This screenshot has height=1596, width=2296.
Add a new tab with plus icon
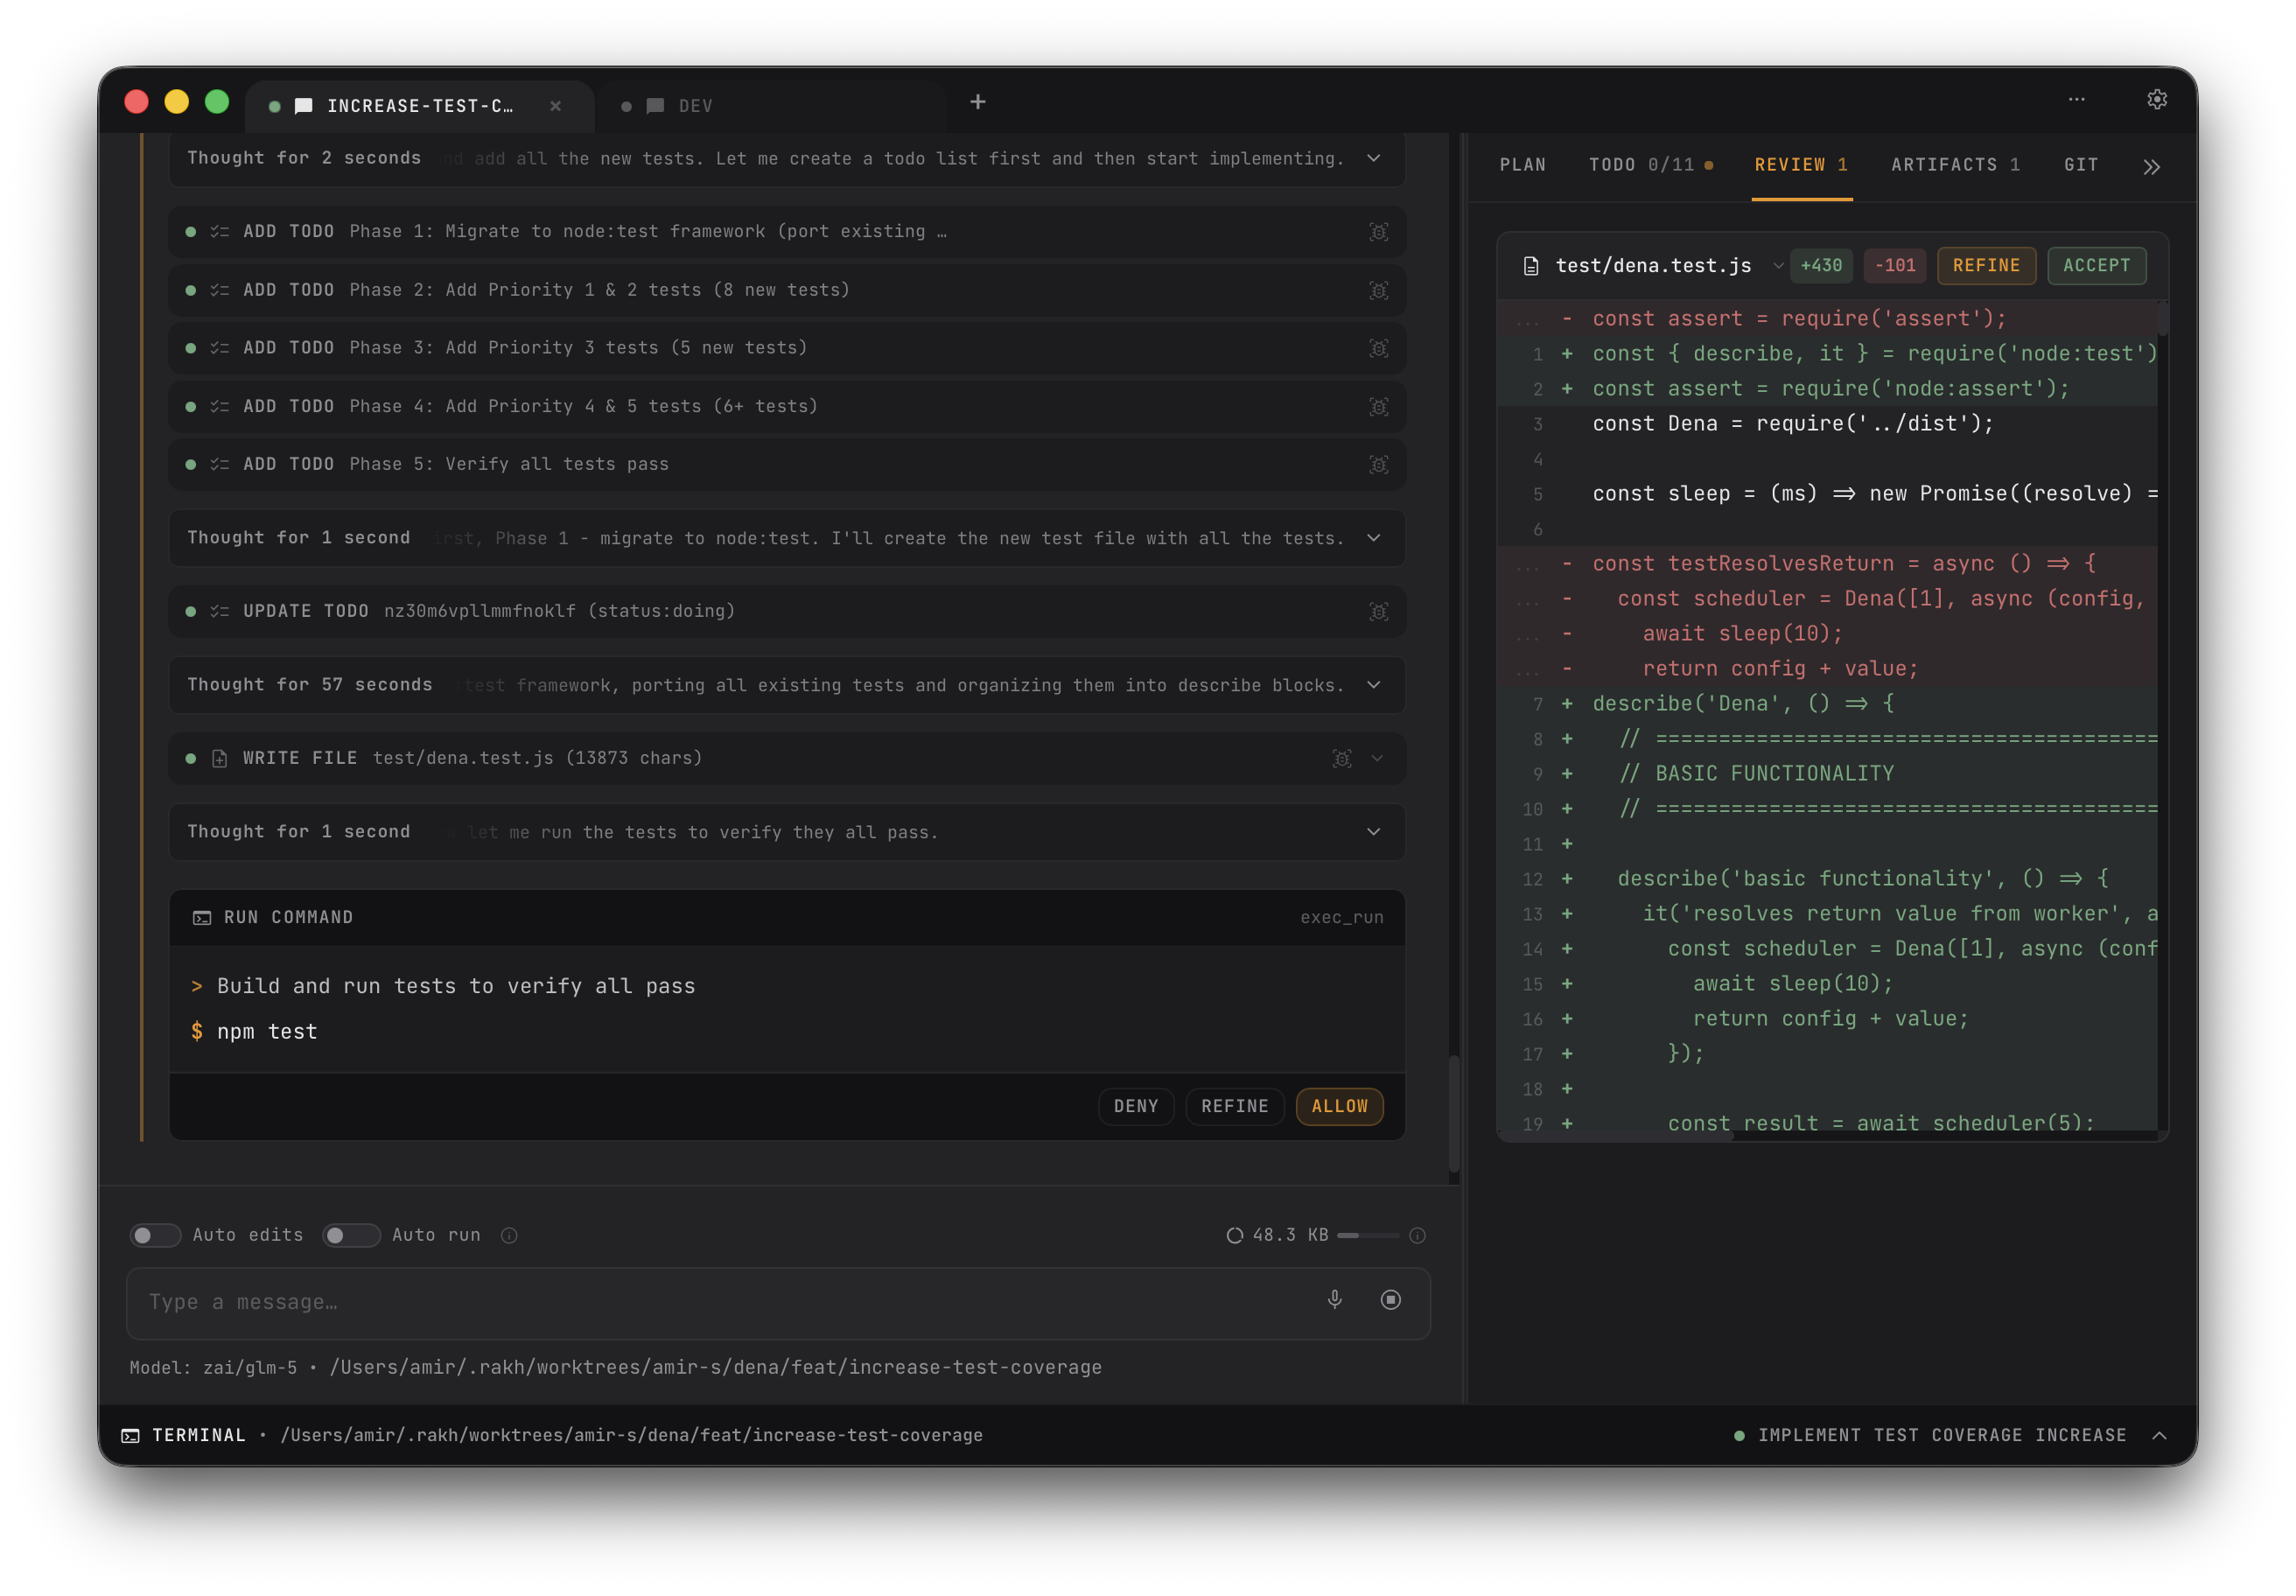click(x=978, y=102)
